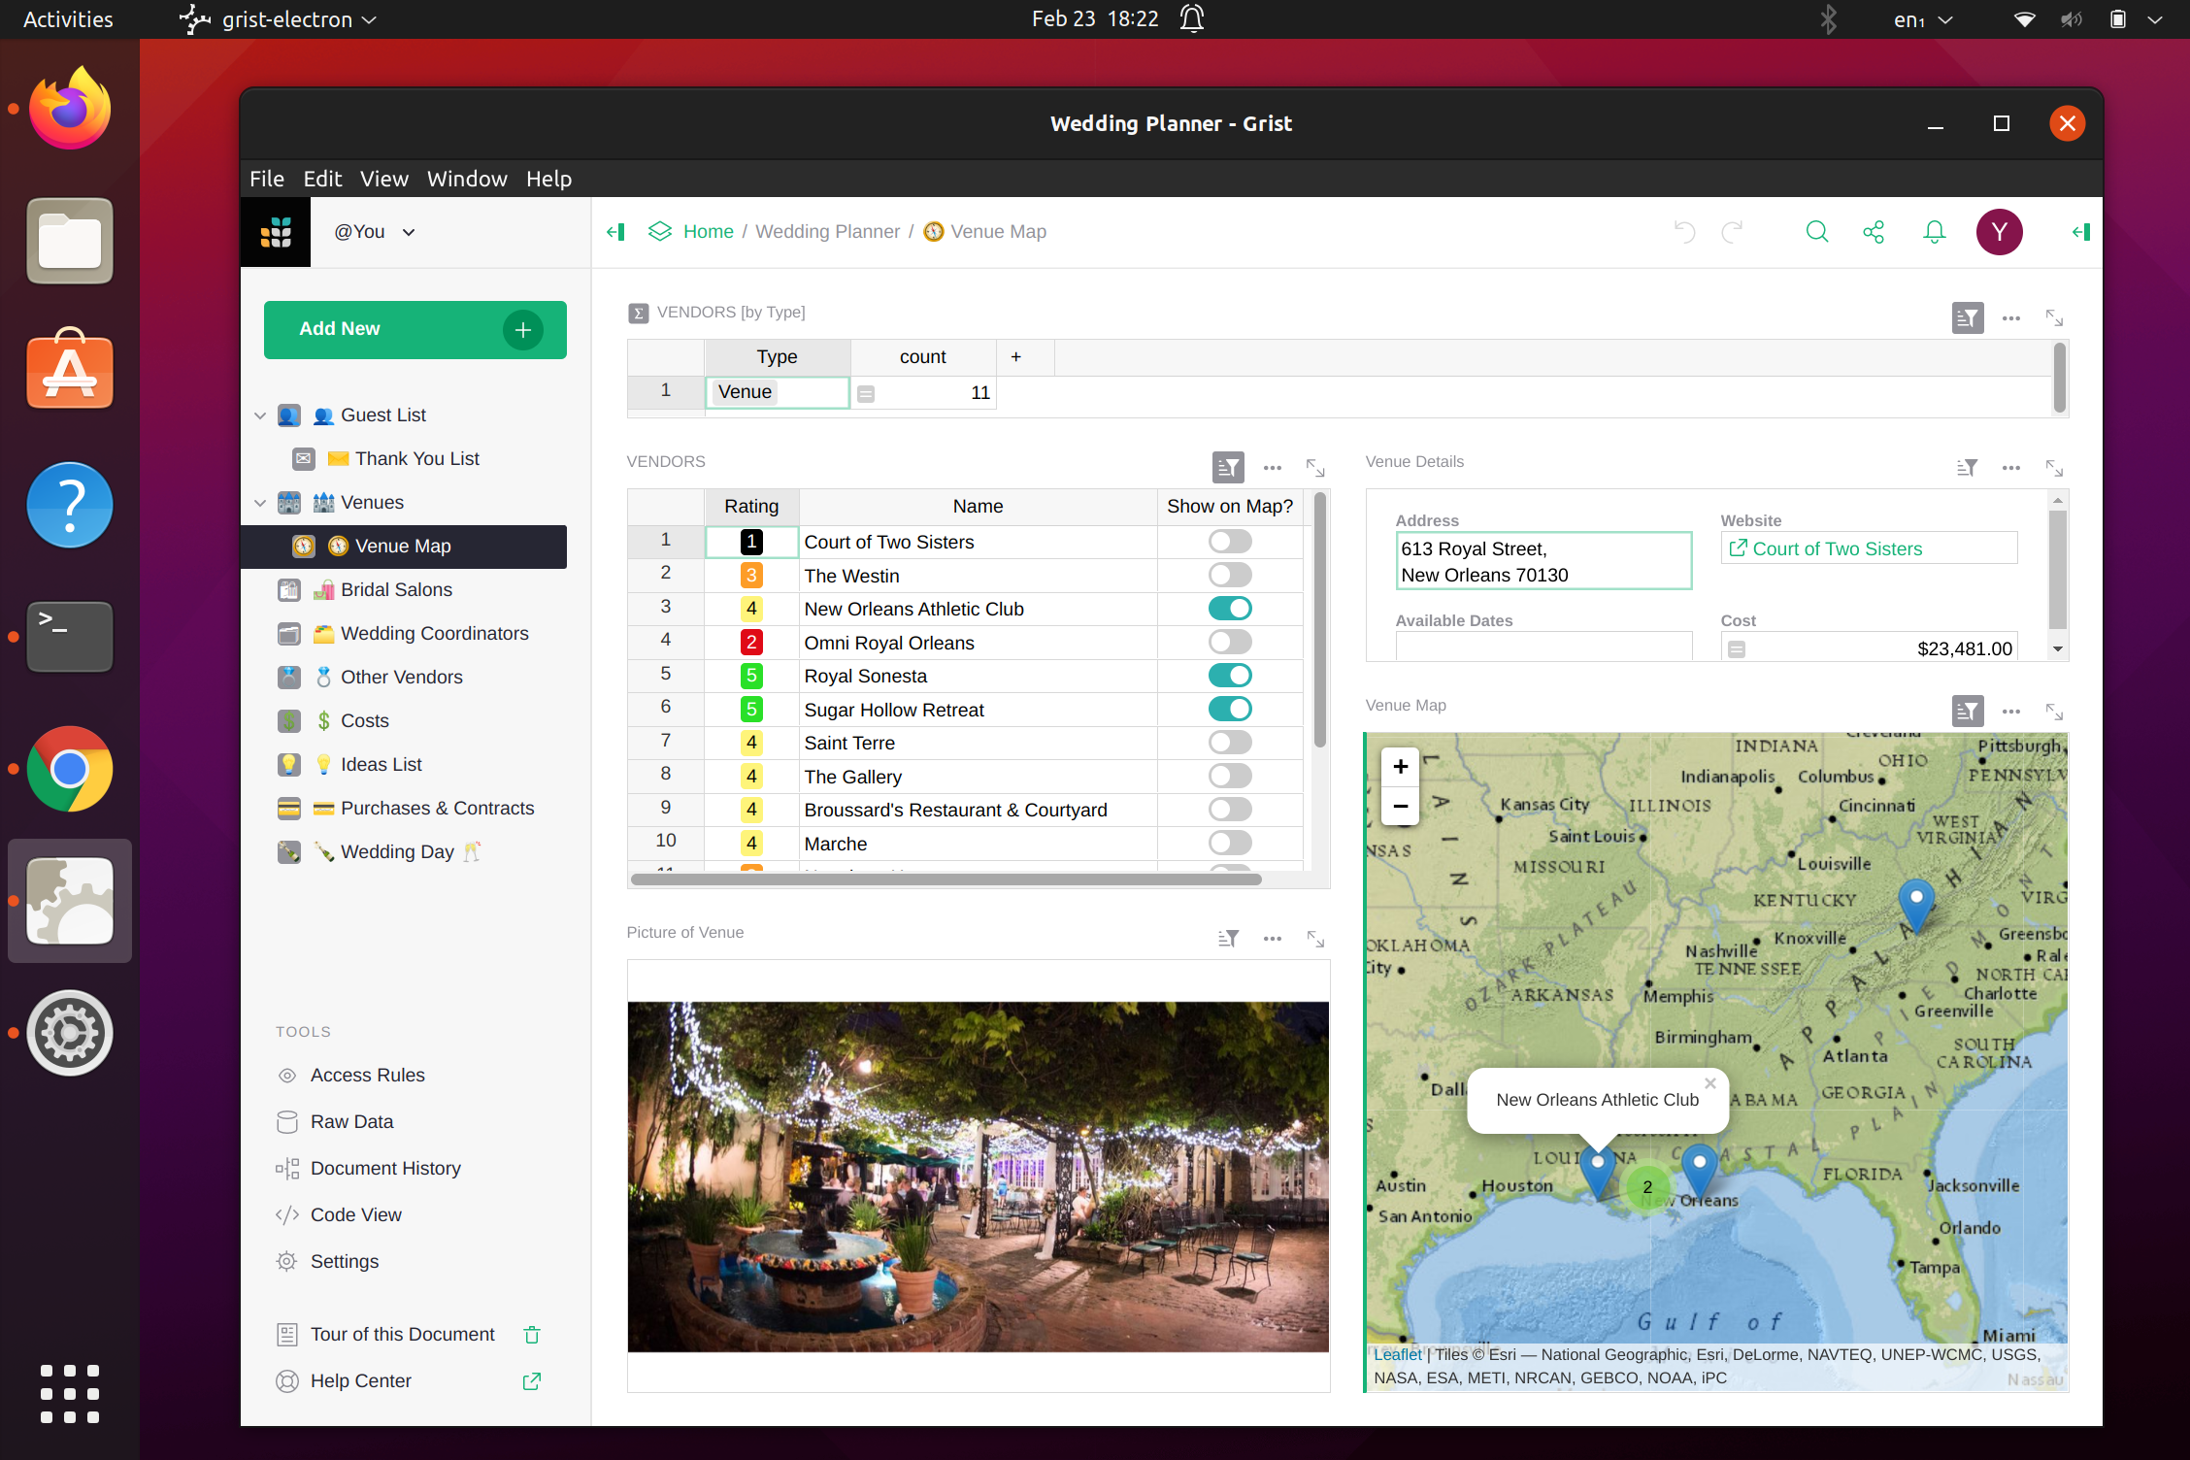Viewport: 2190px width, 1460px height.
Task: Open the @You workspace dropdown
Action: 373,232
